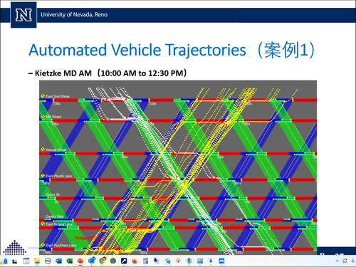This screenshot has width=356, height=267.
Task: Click the East 2nd Street intersection label
Action: [x=58, y=96]
